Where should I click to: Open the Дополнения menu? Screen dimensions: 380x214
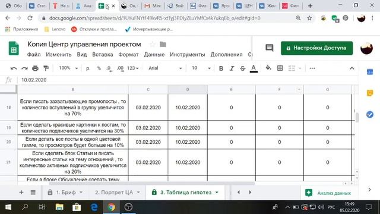(226, 55)
